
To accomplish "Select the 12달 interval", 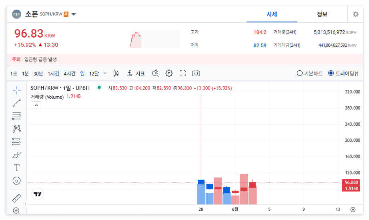I will coord(94,74).
